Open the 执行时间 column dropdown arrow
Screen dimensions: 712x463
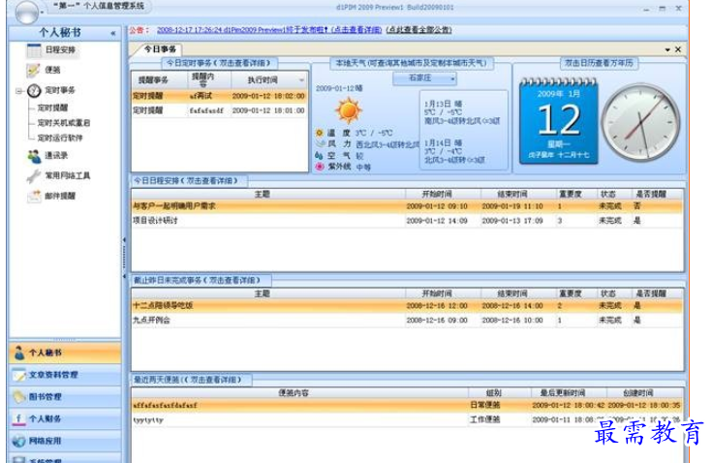tap(301, 80)
